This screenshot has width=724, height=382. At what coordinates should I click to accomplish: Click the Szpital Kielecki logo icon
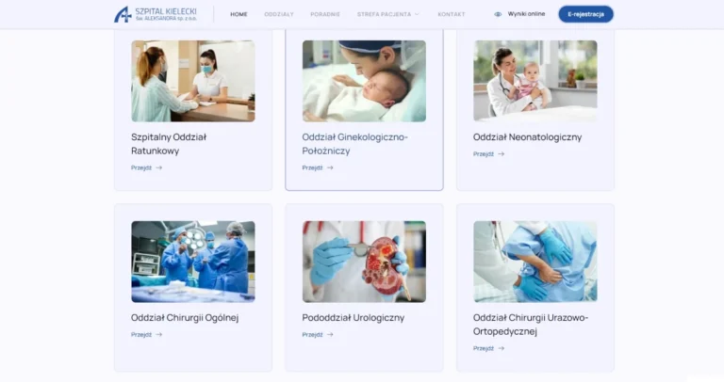[123, 14]
